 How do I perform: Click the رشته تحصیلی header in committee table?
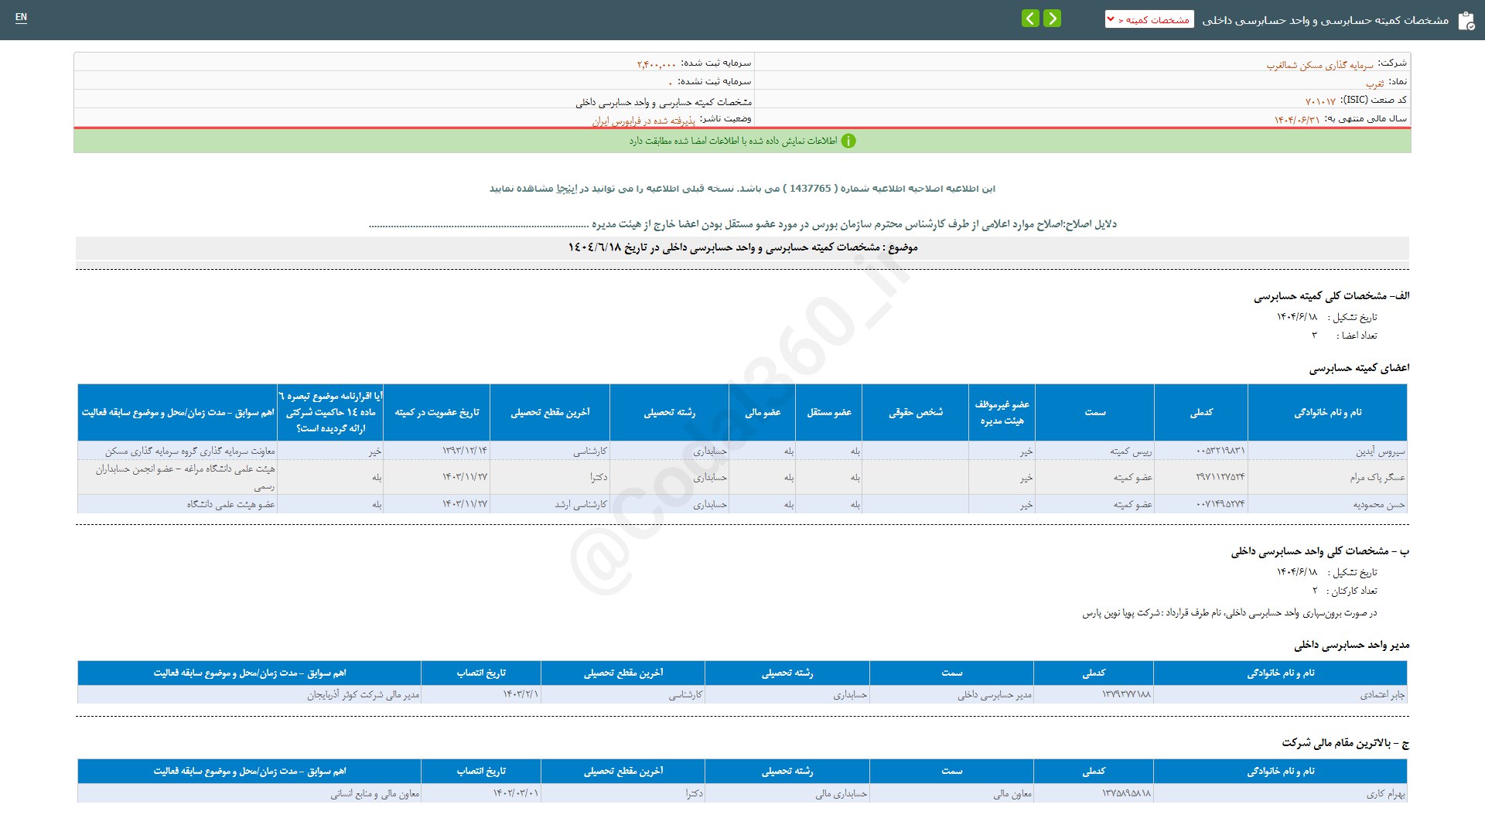point(669,413)
